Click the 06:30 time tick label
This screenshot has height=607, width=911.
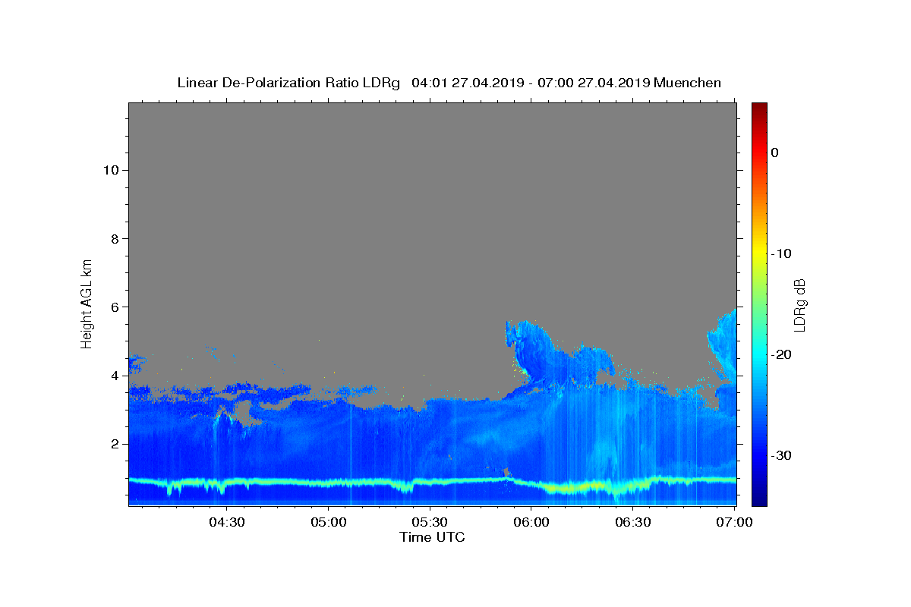point(633,522)
